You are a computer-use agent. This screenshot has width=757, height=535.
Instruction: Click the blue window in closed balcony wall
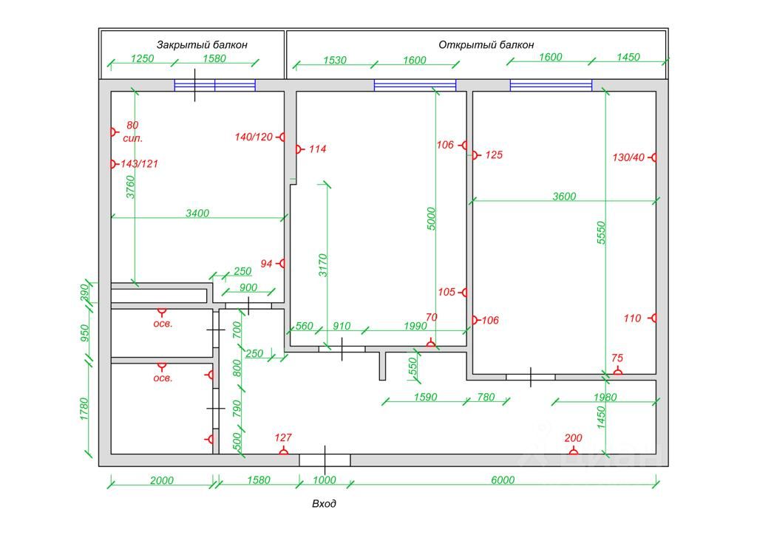(x=215, y=86)
